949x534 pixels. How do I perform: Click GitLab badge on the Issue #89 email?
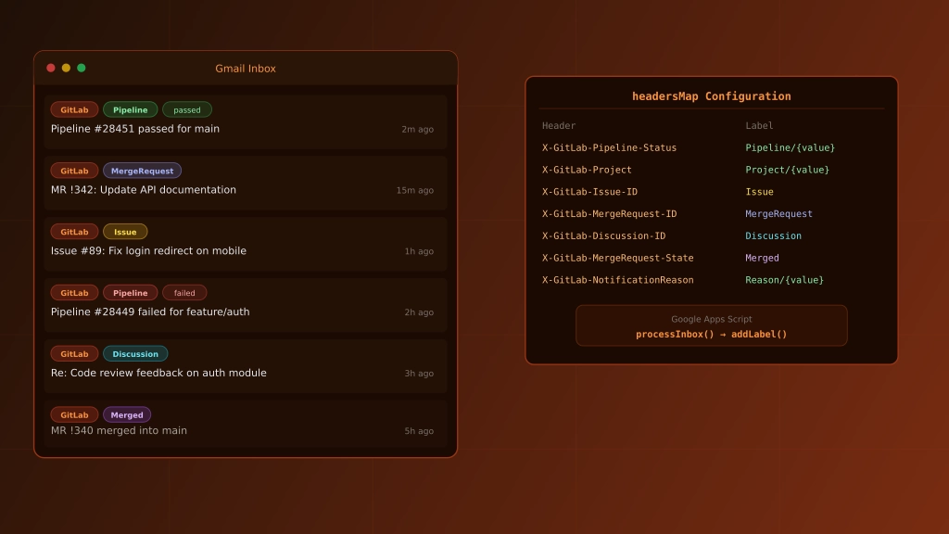(x=74, y=232)
